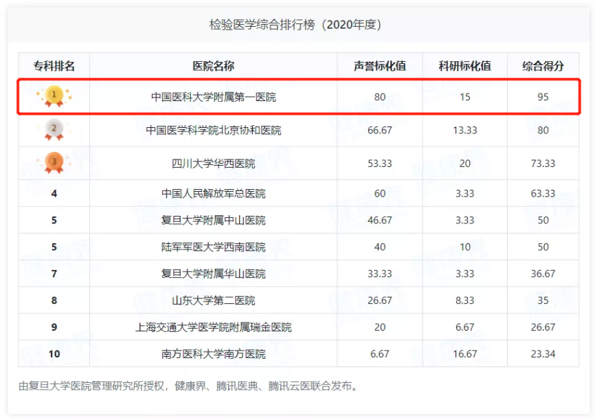Open 中国医科大学附属第一医院 entry

click(213, 98)
